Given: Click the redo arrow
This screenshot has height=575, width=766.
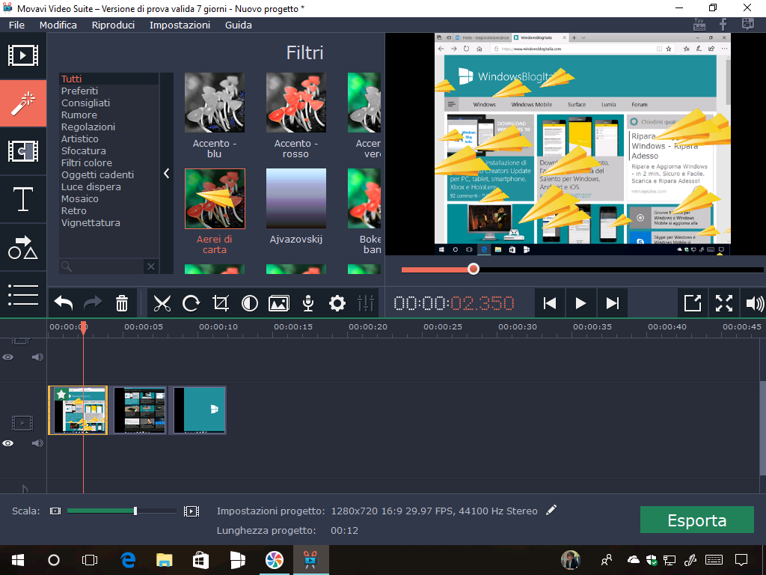Looking at the screenshot, I should (93, 303).
